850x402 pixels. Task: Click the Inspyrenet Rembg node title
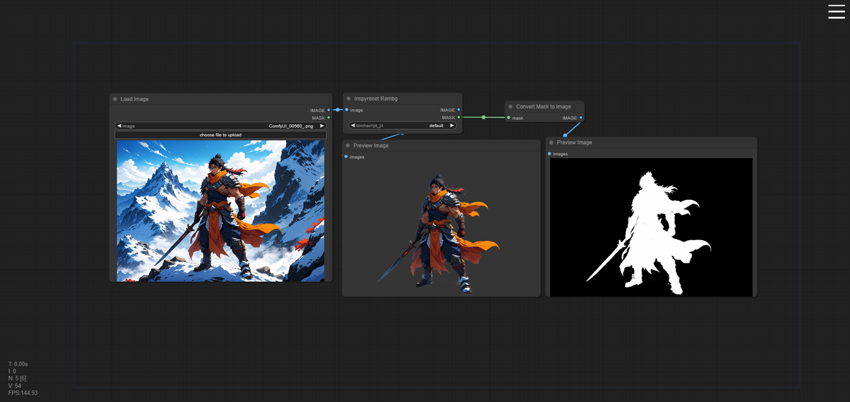(x=376, y=99)
